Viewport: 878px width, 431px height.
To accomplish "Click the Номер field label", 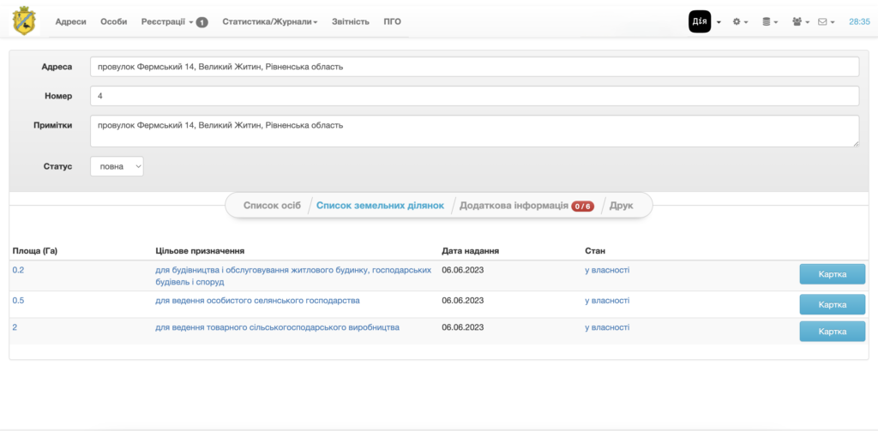I will (58, 96).
